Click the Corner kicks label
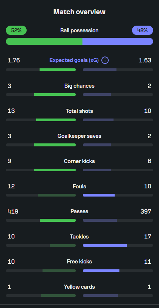The image size is (159, 308). 79,161
